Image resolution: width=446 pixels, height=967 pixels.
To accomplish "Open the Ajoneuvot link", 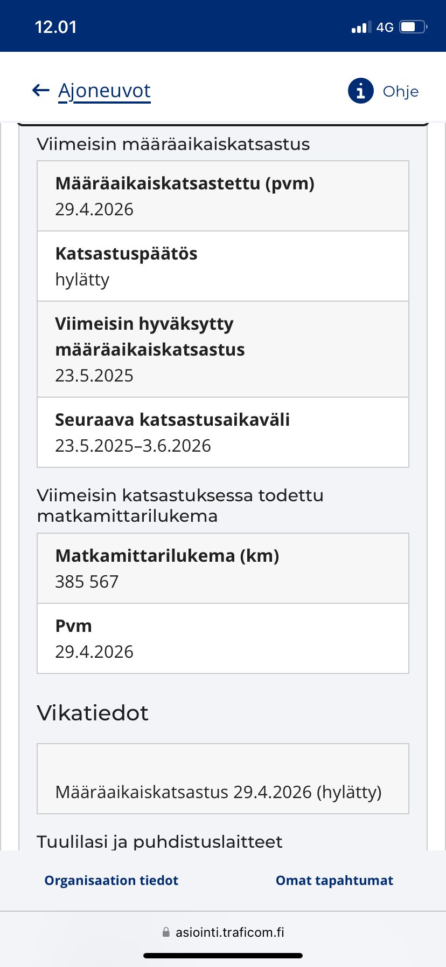I will pos(104,91).
